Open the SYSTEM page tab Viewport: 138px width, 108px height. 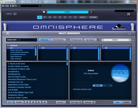pos(93,17)
